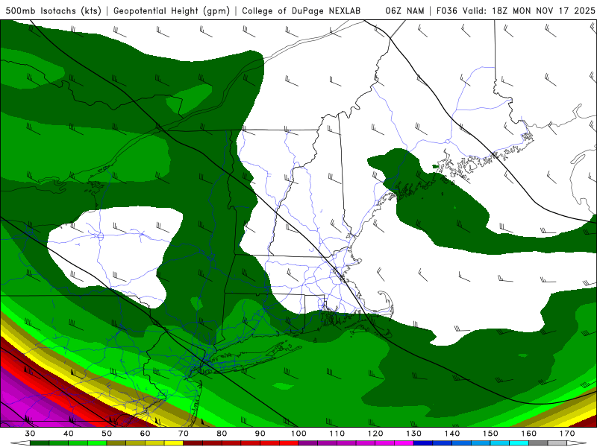
Task: Select the darkest green swatch starting at 30
Action: pos(40,443)
